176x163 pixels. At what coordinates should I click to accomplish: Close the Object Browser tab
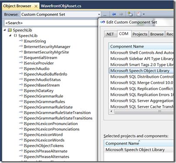coord(36,6)
